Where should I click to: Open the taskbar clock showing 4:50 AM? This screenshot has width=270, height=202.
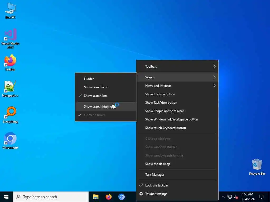coord(247,197)
